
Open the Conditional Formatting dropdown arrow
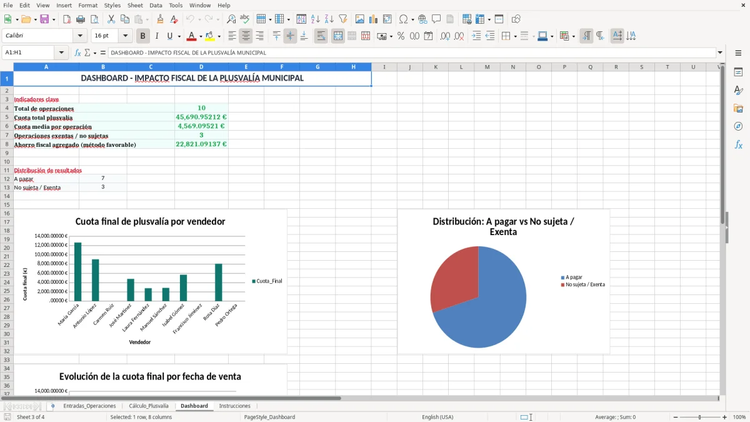click(x=573, y=36)
